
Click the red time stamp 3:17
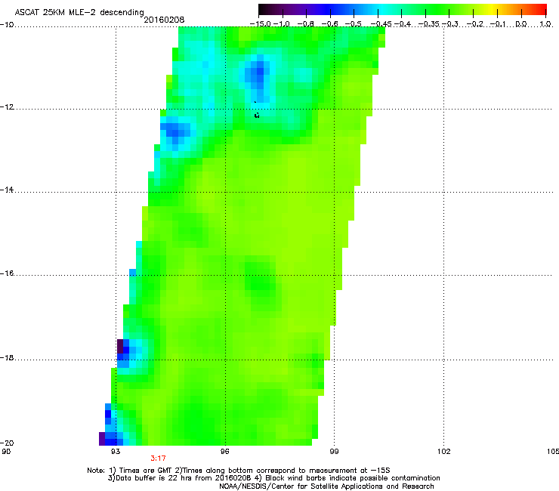[x=158, y=459]
